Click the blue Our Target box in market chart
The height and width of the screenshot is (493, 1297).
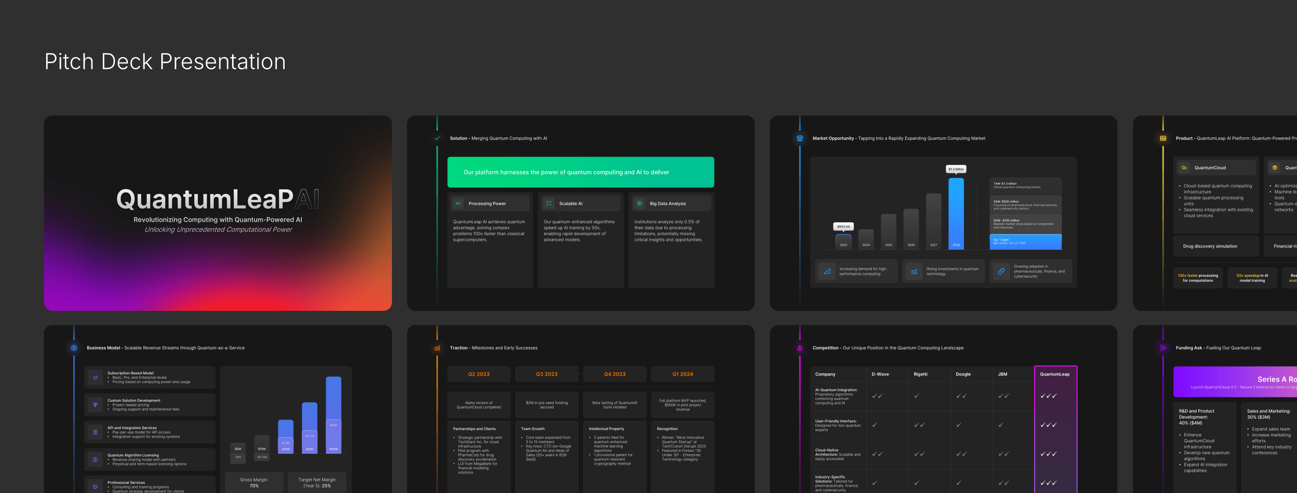pyautogui.click(x=1025, y=242)
